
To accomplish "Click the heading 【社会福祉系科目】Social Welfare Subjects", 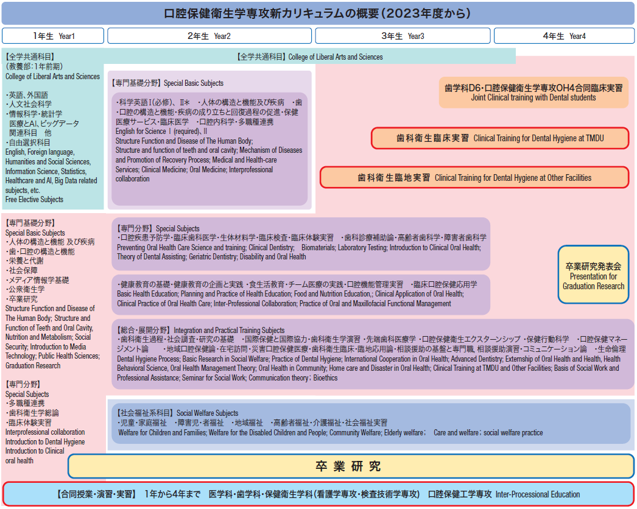I will click(x=178, y=413).
